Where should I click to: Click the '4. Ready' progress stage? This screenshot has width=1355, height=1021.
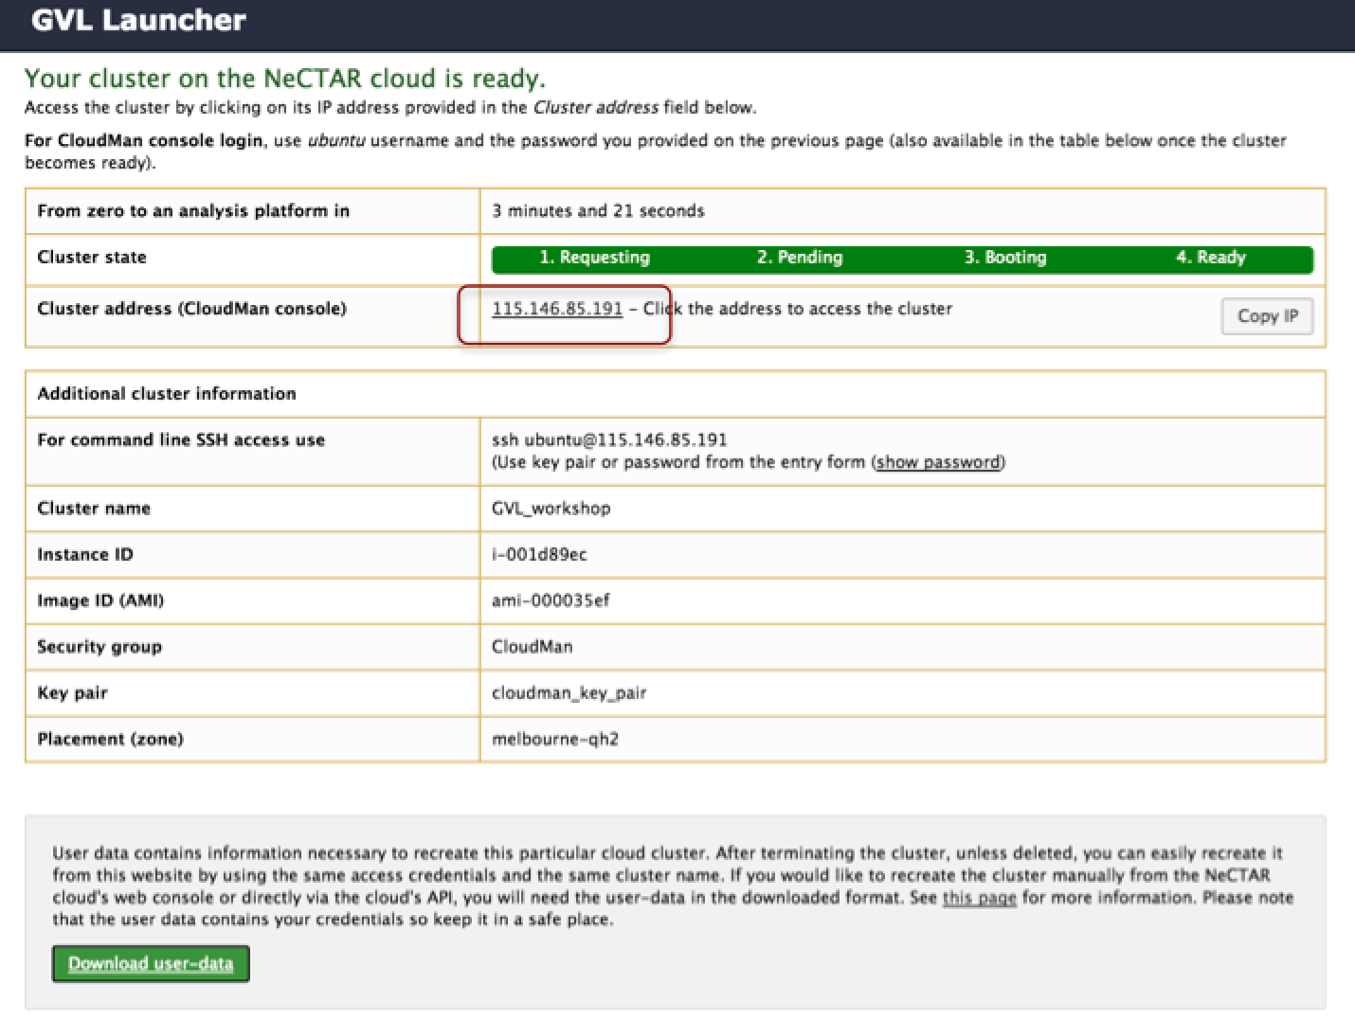point(1210,258)
